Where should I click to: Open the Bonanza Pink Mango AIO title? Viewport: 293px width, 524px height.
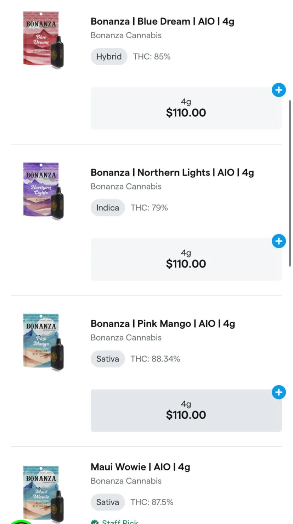coord(163,324)
